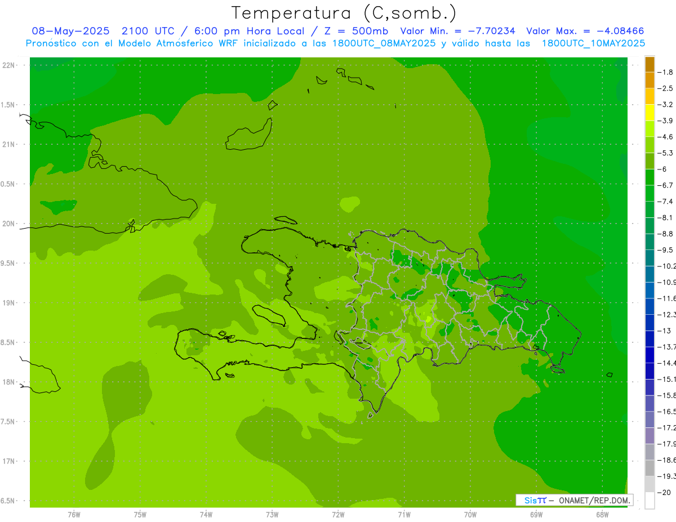Select the "1800UTC_10MAY2025" valid-until time

(593, 43)
